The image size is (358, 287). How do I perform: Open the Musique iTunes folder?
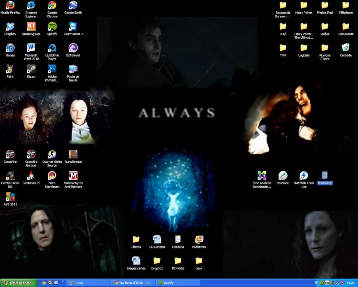click(x=325, y=52)
